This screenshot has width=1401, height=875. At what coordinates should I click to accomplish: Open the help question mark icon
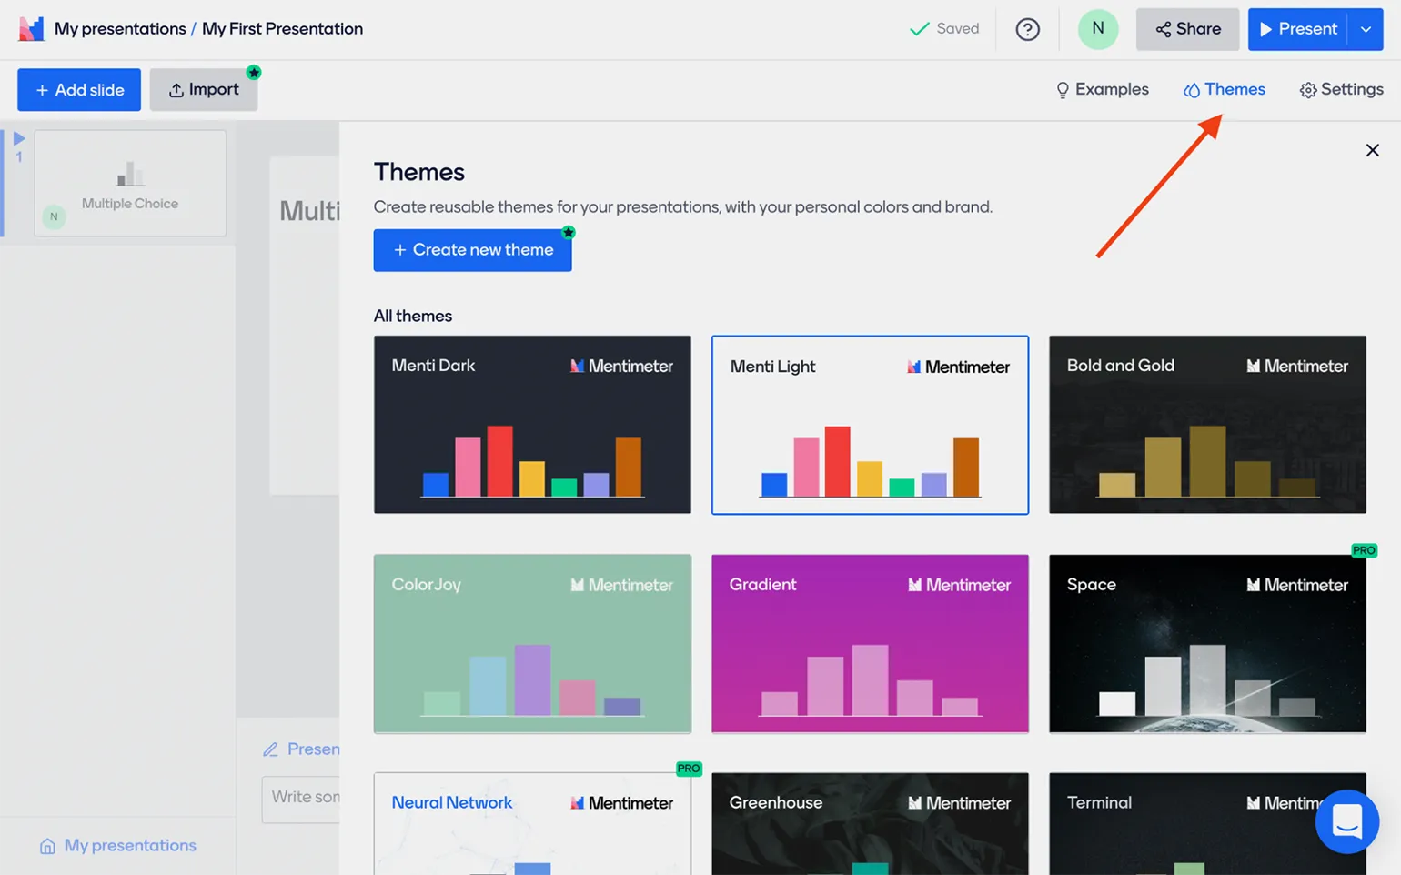tap(1027, 29)
